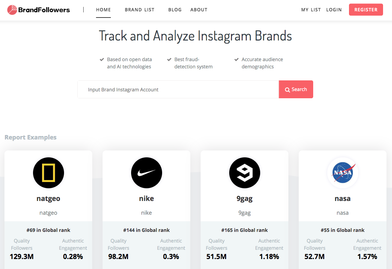Click the magnifier icon in Search button

point(287,90)
